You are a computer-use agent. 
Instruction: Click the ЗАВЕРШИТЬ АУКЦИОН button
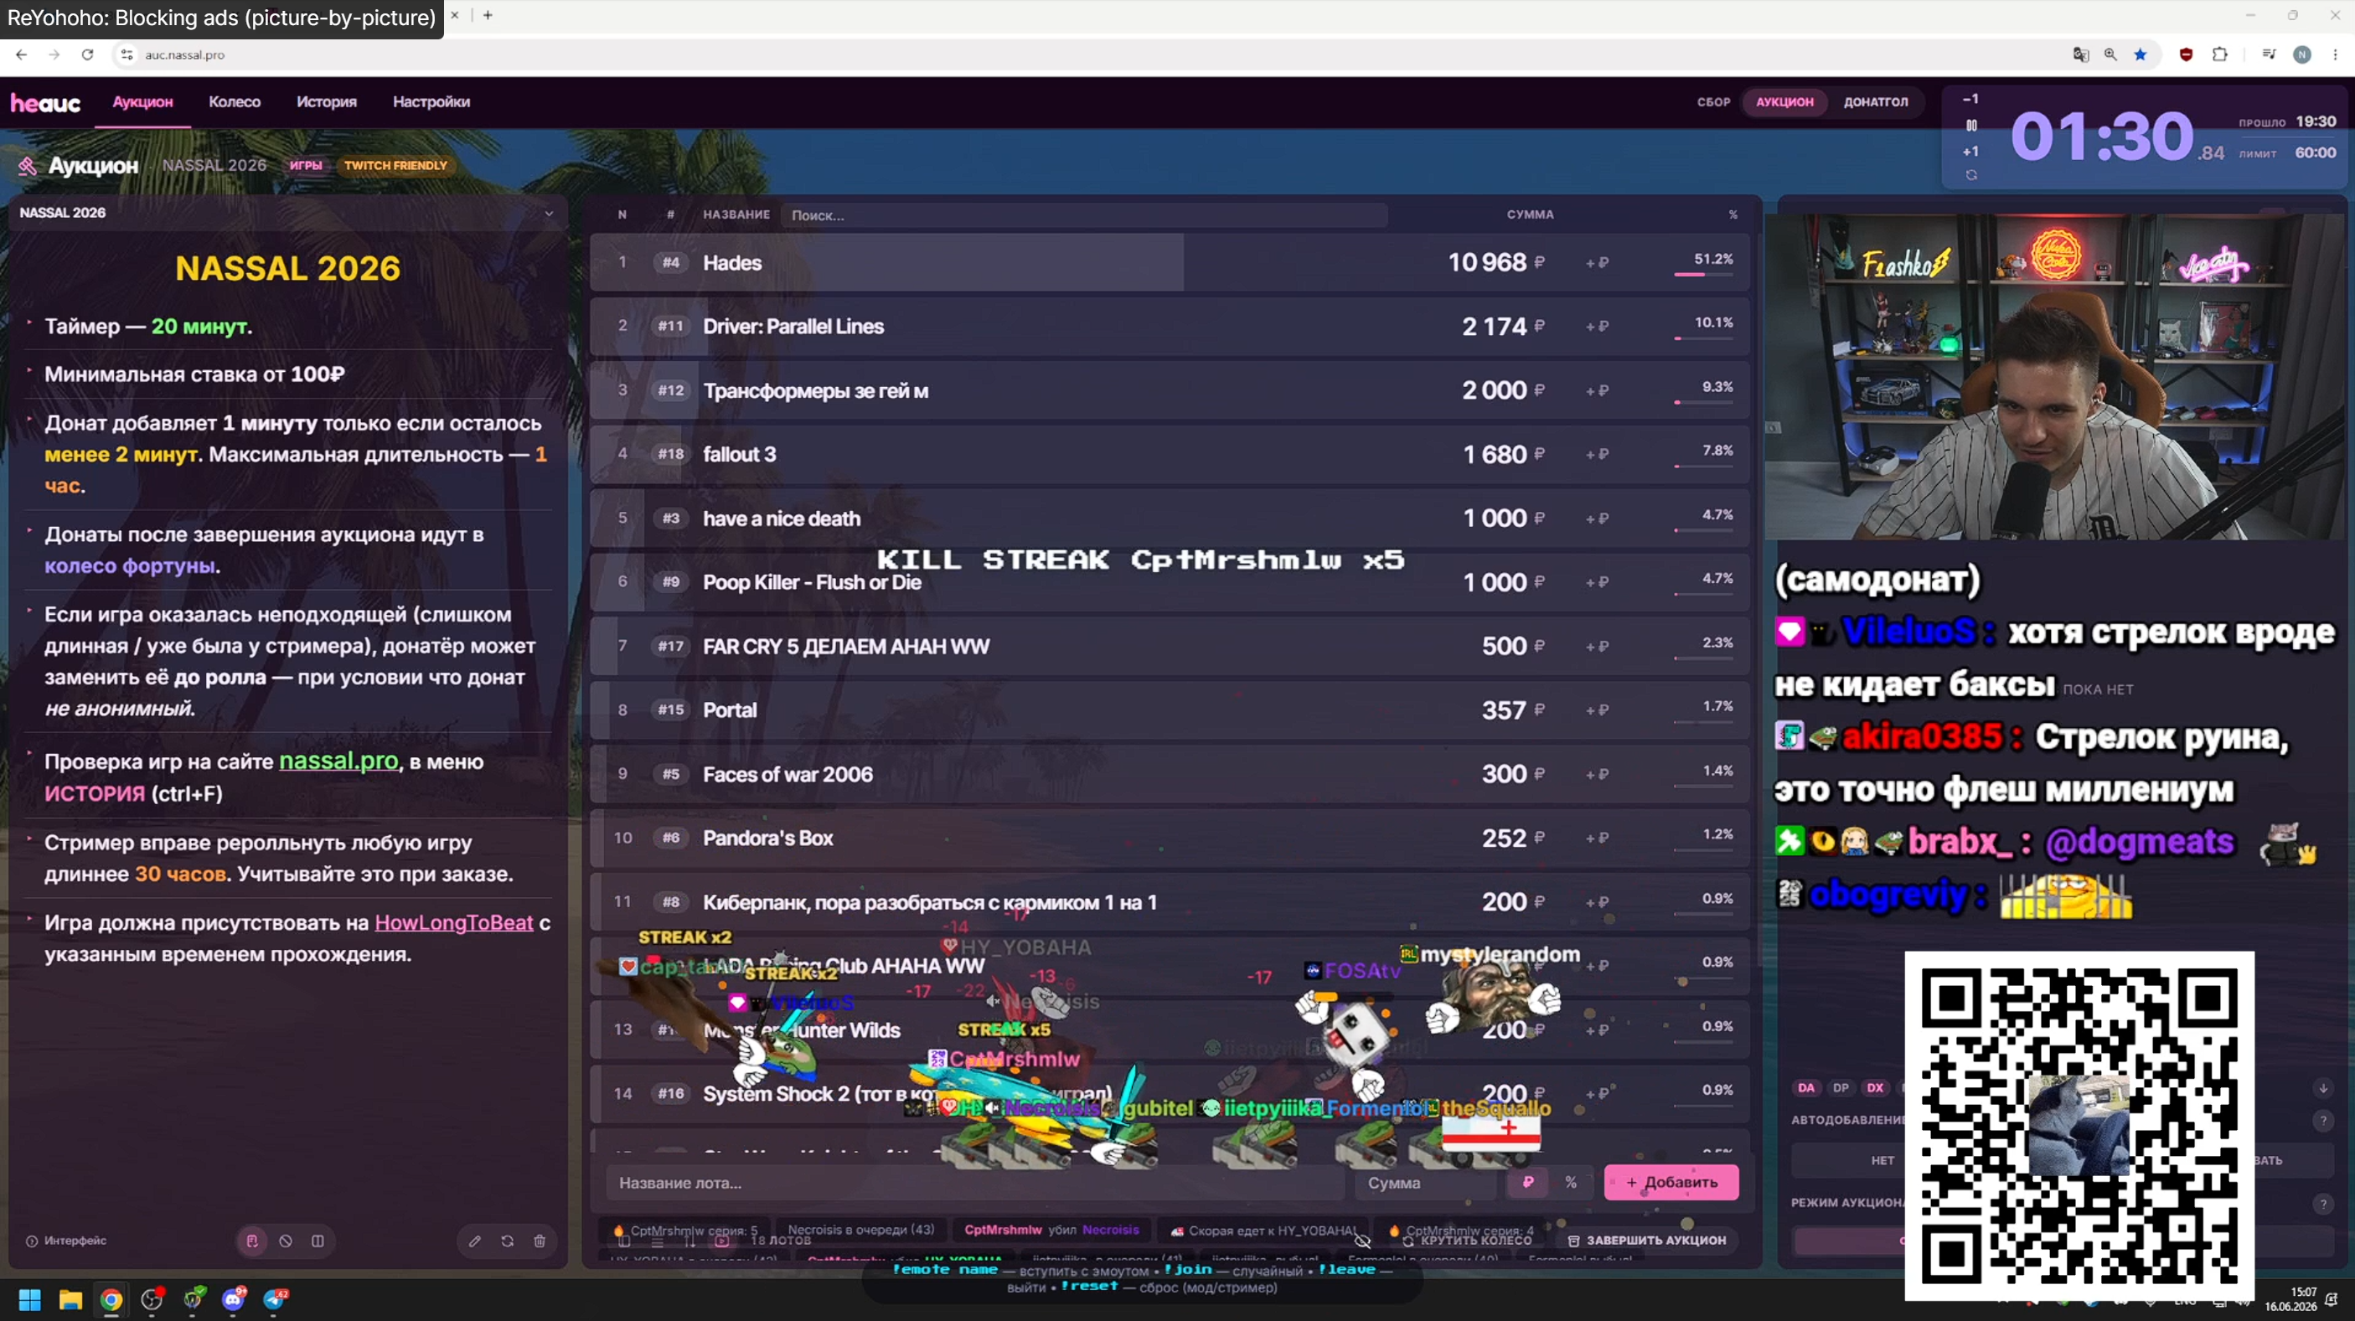coord(1646,1241)
